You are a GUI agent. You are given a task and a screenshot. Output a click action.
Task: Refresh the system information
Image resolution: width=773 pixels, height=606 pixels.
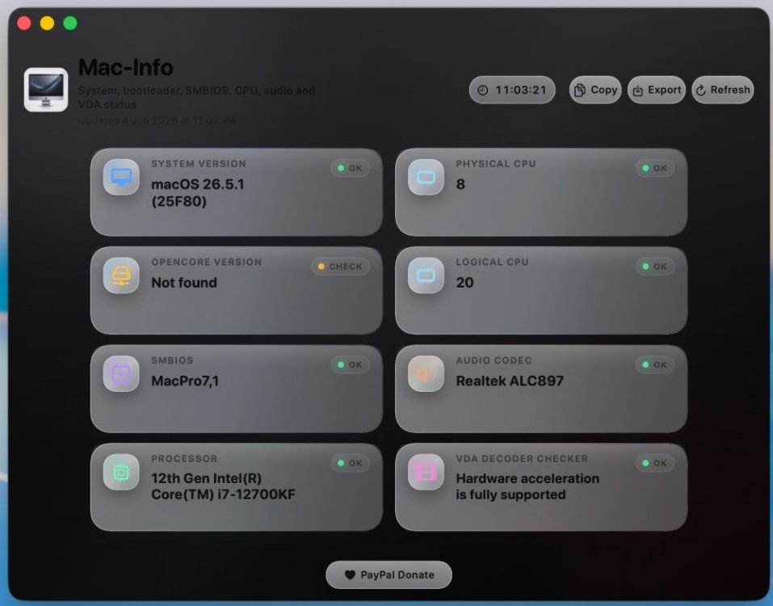click(723, 90)
